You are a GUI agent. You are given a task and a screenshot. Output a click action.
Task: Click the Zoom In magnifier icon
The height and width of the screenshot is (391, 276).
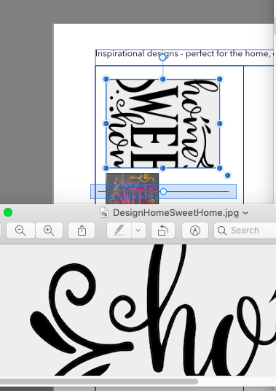tap(49, 231)
